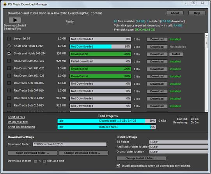Image resolution: width=211 pixels, height=174 pixels.
Task: Click Download for RealDrums Sets 021-029
Action: tap(157, 76)
